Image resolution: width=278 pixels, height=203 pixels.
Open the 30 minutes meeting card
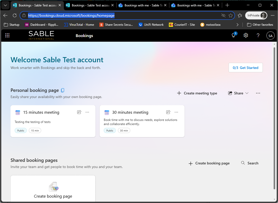click(x=142, y=121)
